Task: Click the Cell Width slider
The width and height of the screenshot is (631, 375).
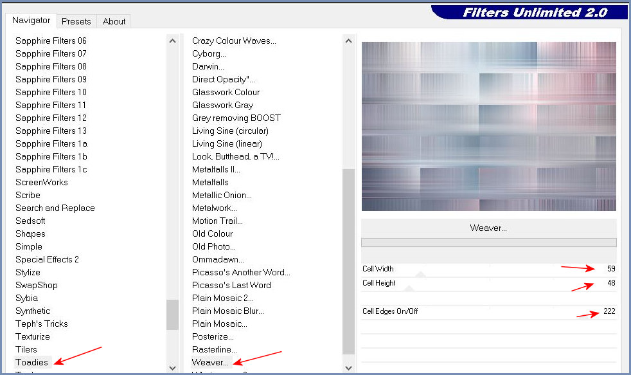Action: pyautogui.click(x=488, y=269)
